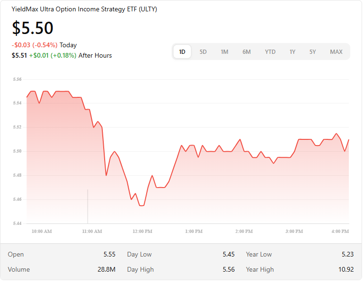
Task: Switch chart to 5D range
Action: tap(203, 52)
